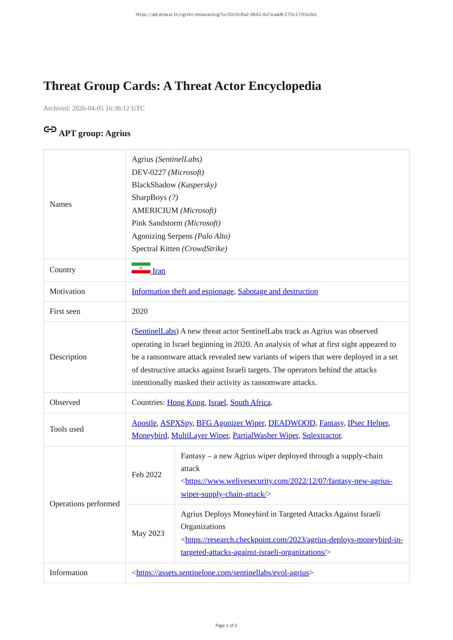Viewport: 453px width, 640px height.
Task: Open the Fantasy tool link
Action: 331,423
